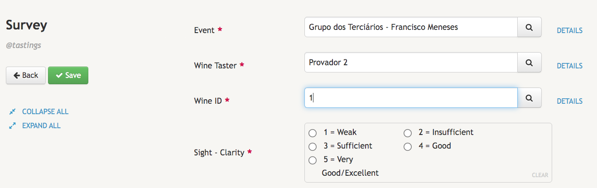Click the Event field search magnifier icon

(x=529, y=27)
